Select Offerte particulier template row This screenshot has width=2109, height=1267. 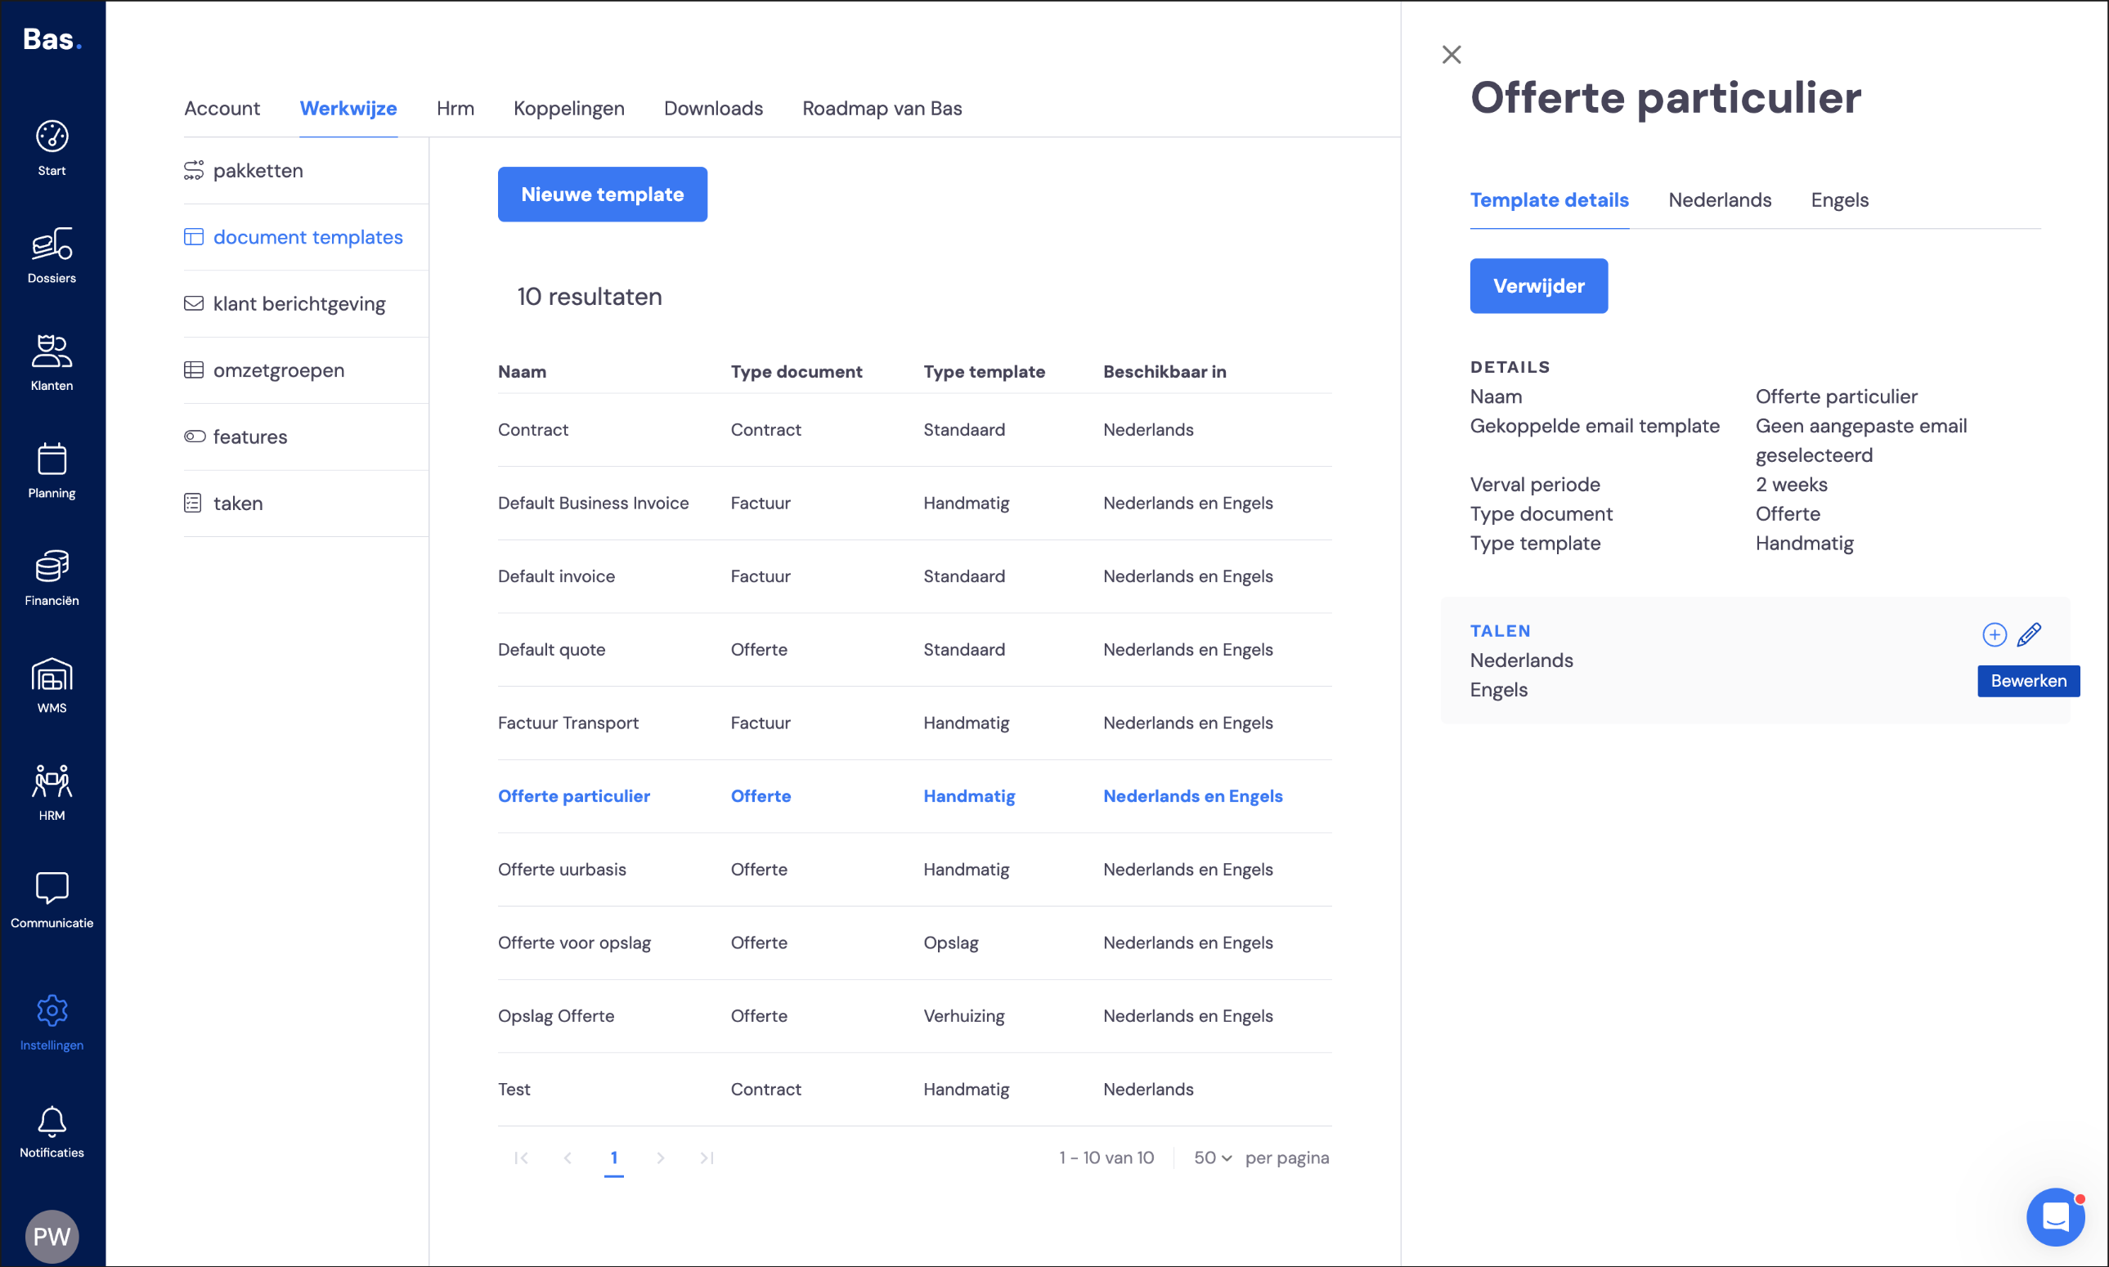[914, 796]
